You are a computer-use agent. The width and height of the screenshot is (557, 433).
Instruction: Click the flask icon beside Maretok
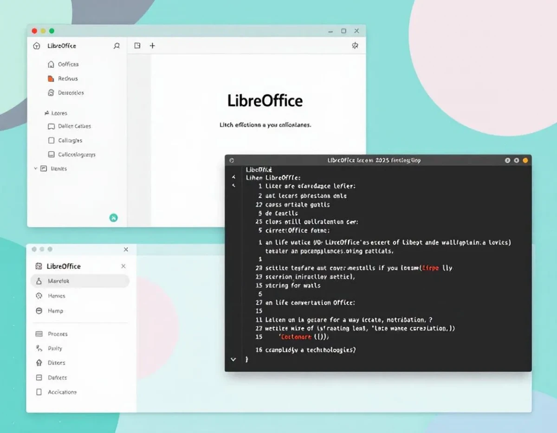[x=39, y=281]
